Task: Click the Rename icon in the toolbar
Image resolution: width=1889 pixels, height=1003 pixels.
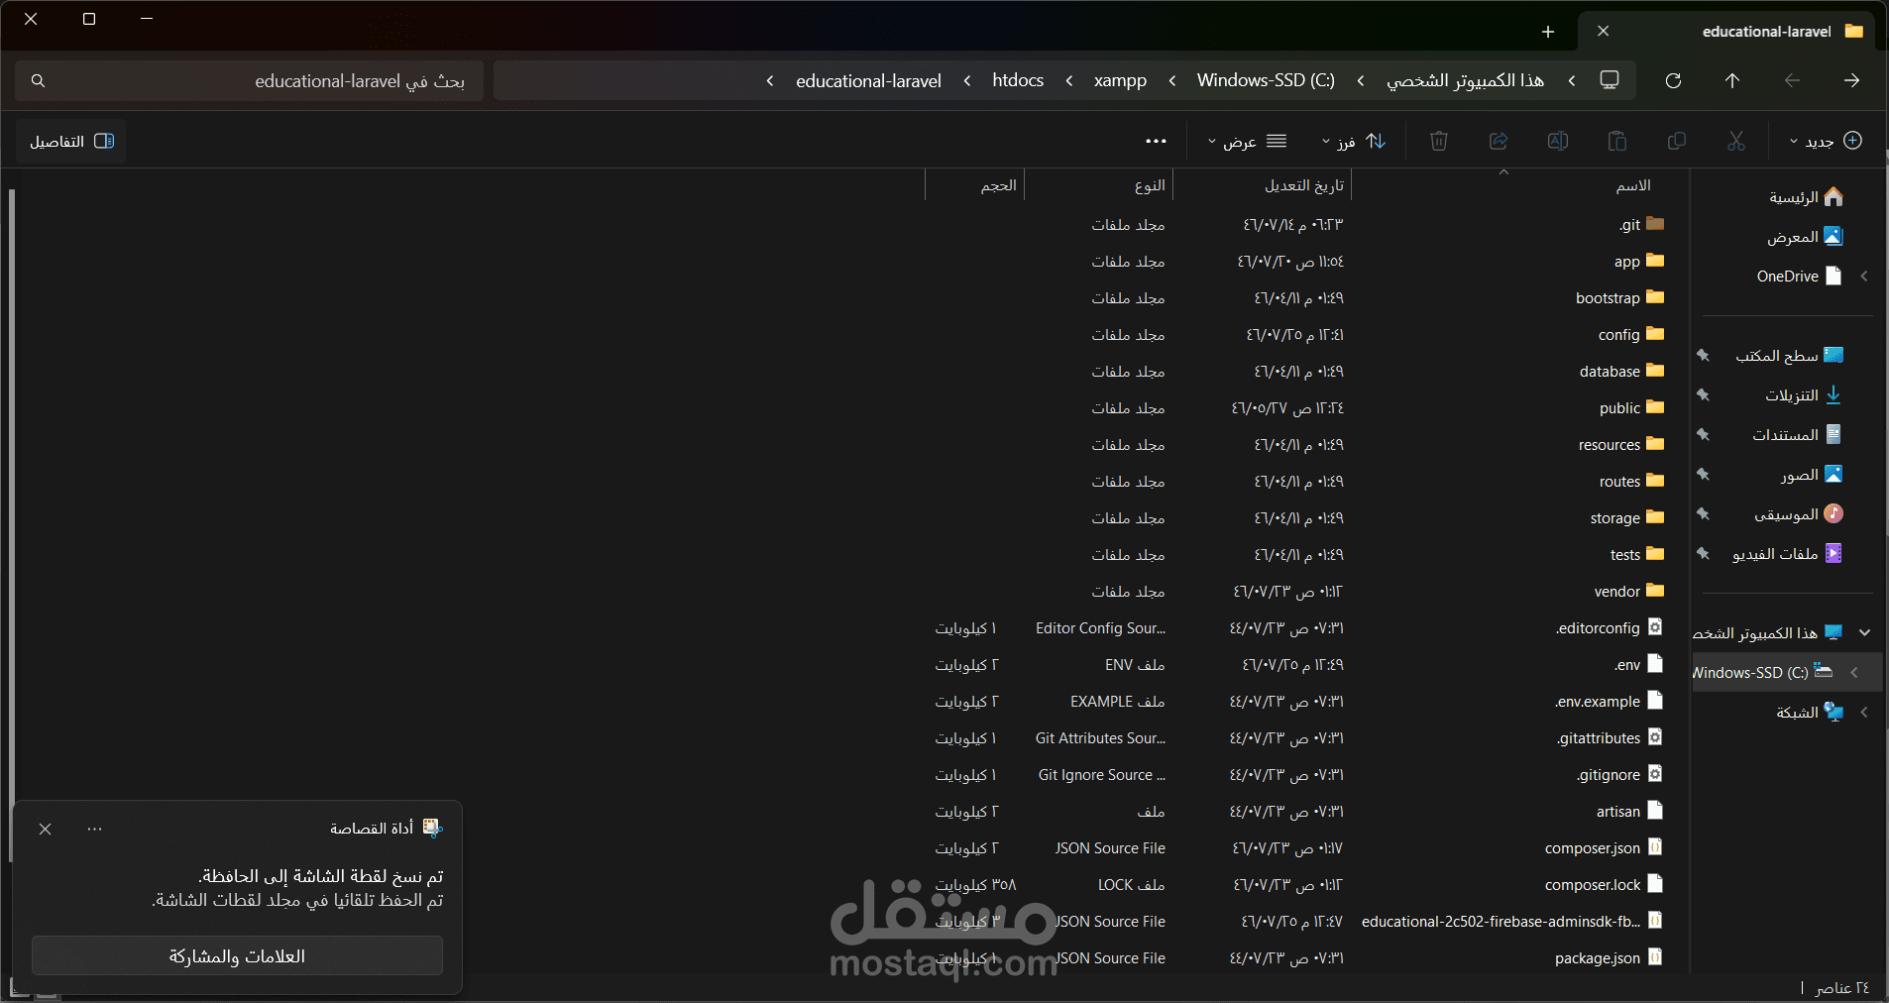Action: coord(1558,141)
